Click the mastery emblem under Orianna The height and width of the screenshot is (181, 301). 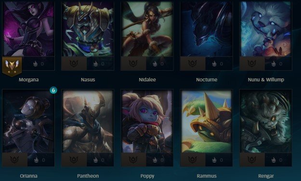14,159
